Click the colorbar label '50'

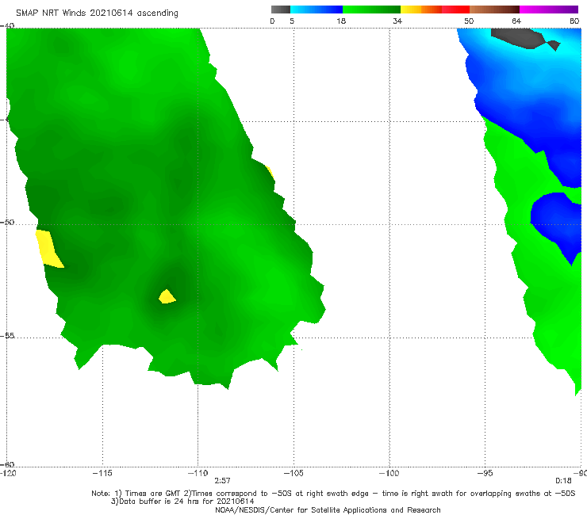tap(469, 21)
